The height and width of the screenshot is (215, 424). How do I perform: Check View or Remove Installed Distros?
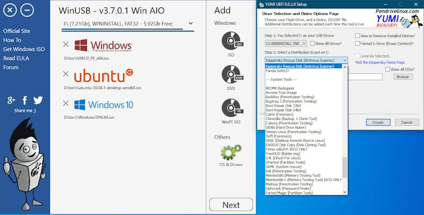point(357,36)
